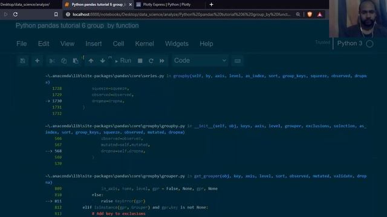Open the Edit menu
Image resolution: width=387 pixels, height=217 pixels.
(x=44, y=43)
